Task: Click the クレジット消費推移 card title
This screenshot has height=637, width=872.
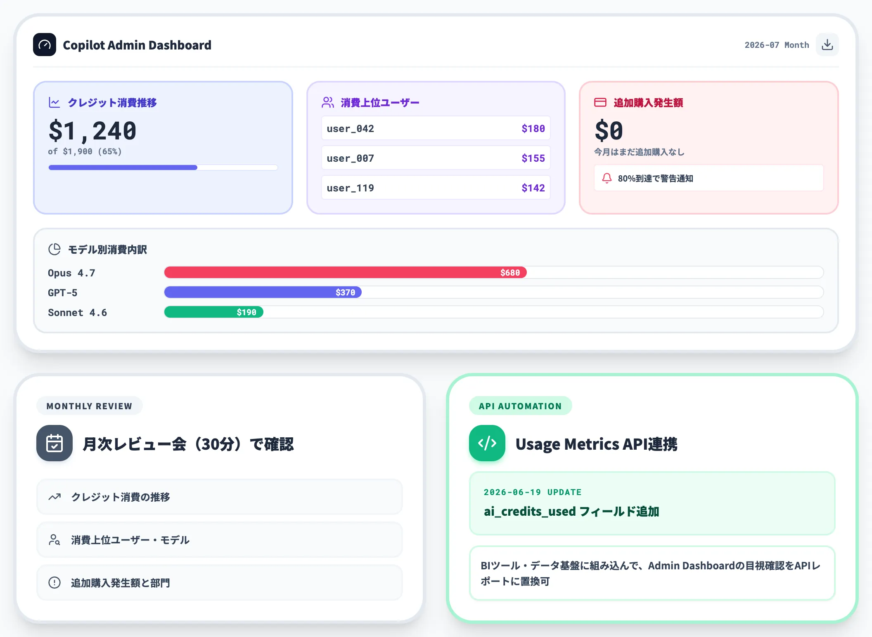Action: [x=112, y=102]
